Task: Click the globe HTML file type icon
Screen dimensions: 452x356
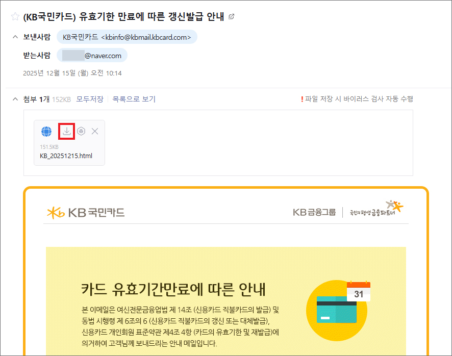Action: pyautogui.click(x=46, y=132)
